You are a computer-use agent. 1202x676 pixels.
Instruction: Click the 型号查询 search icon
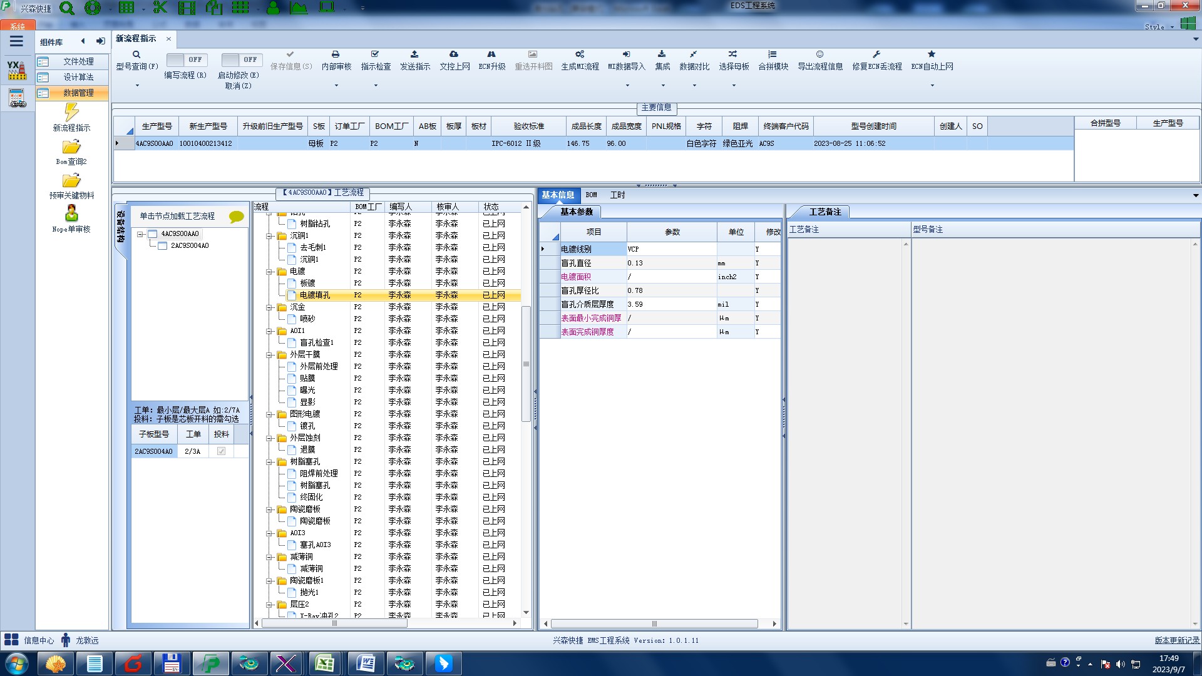click(x=136, y=54)
